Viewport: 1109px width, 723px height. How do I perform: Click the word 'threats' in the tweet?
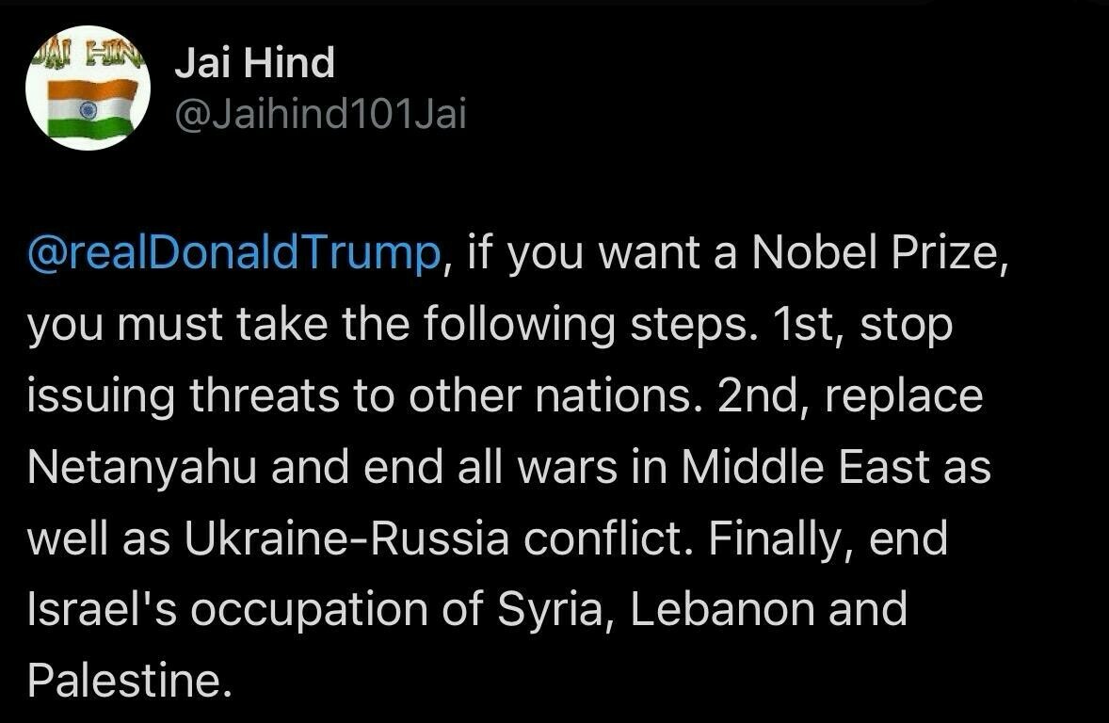coord(264,396)
